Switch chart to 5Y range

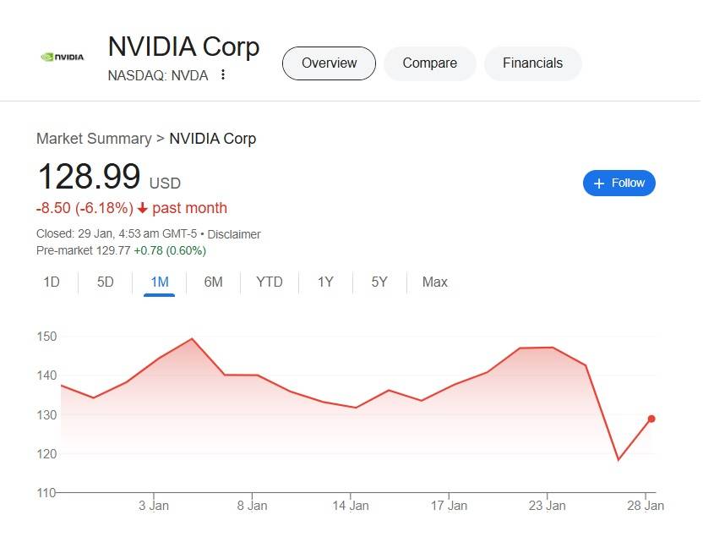coord(379,282)
